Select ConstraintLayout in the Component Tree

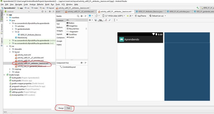68,67
